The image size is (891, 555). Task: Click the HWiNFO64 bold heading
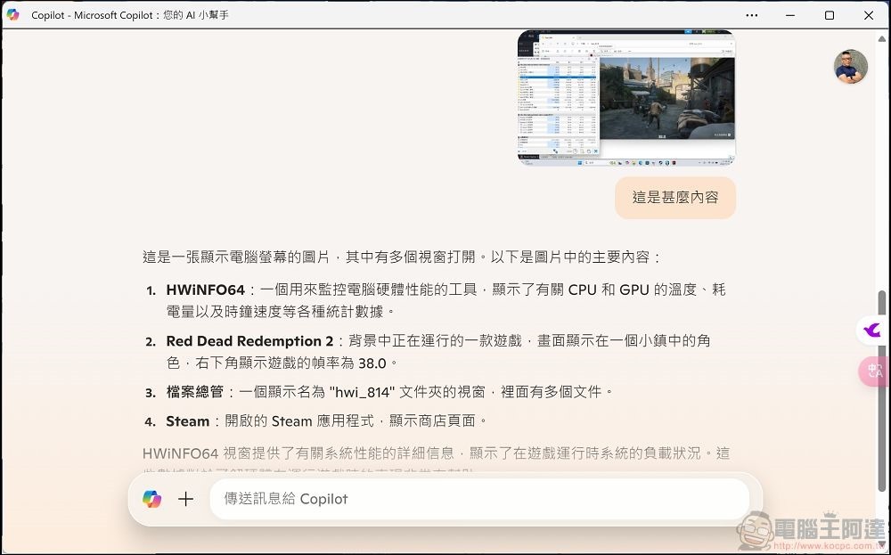click(x=205, y=290)
